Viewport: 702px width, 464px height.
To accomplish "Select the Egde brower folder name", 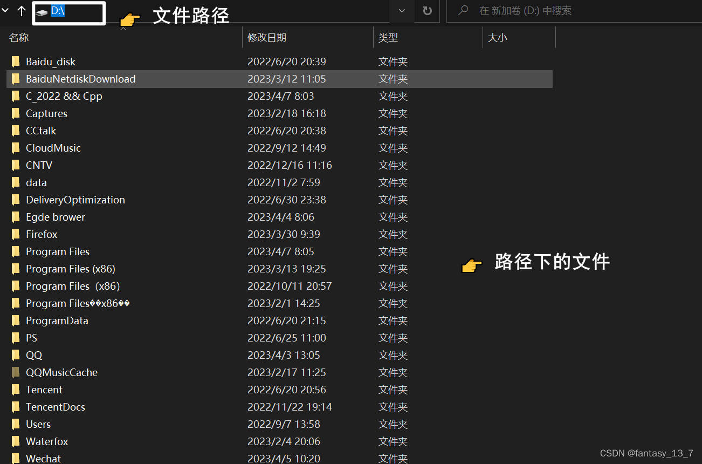I will click(x=56, y=217).
